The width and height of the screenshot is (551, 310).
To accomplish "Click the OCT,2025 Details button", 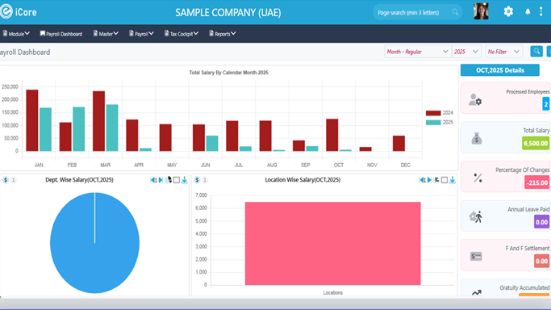I will [499, 70].
